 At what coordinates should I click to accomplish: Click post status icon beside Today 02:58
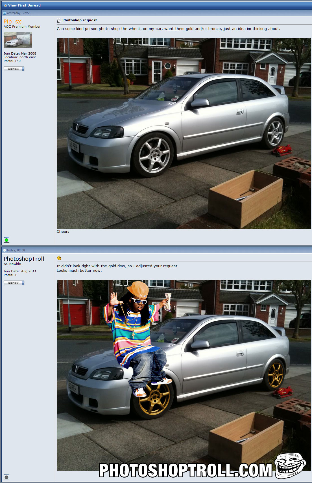(5, 250)
